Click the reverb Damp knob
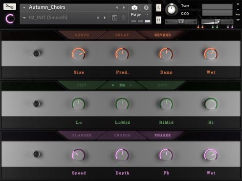The height and width of the screenshot is (181, 242). point(166,54)
